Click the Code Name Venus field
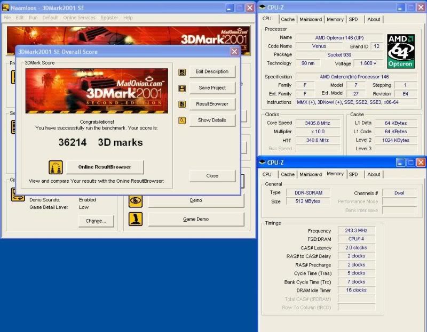This screenshot has width=427, height=332. click(319, 46)
